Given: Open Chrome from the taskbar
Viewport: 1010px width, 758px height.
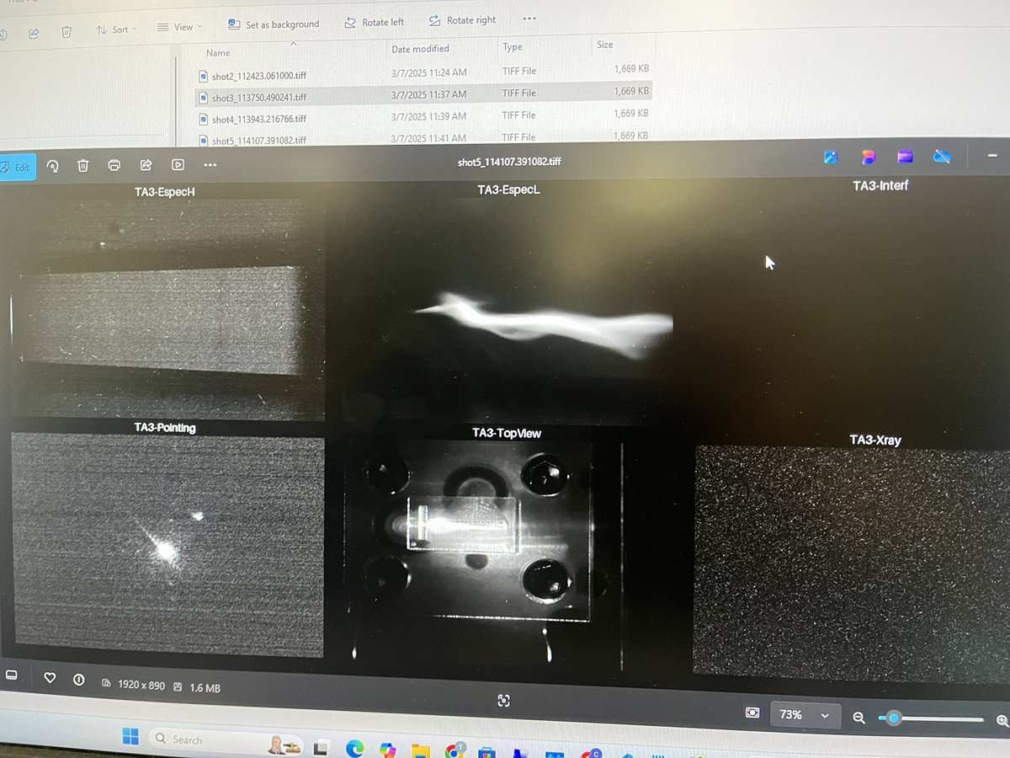Looking at the screenshot, I should 455,750.
